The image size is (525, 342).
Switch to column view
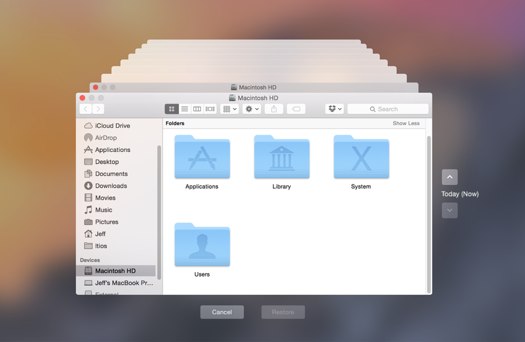point(197,109)
